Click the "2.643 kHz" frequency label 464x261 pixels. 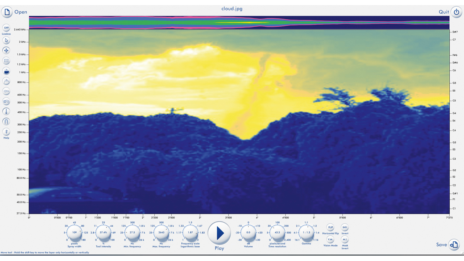19,30
